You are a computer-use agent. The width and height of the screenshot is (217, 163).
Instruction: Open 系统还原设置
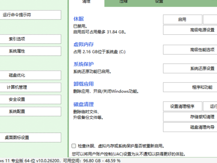190,68
